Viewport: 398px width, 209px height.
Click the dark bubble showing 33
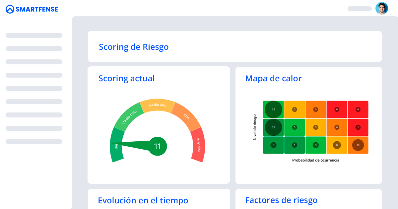tap(273, 109)
